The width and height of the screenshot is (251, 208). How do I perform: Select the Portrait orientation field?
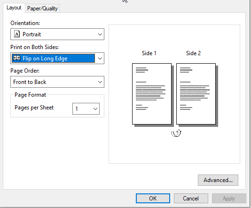point(57,34)
